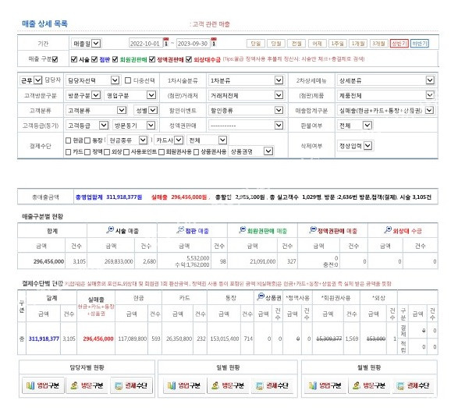Open 영업구분 under 담당자별 현황
Image resolution: width=458 pixels, height=415 pixels.
(x=43, y=385)
